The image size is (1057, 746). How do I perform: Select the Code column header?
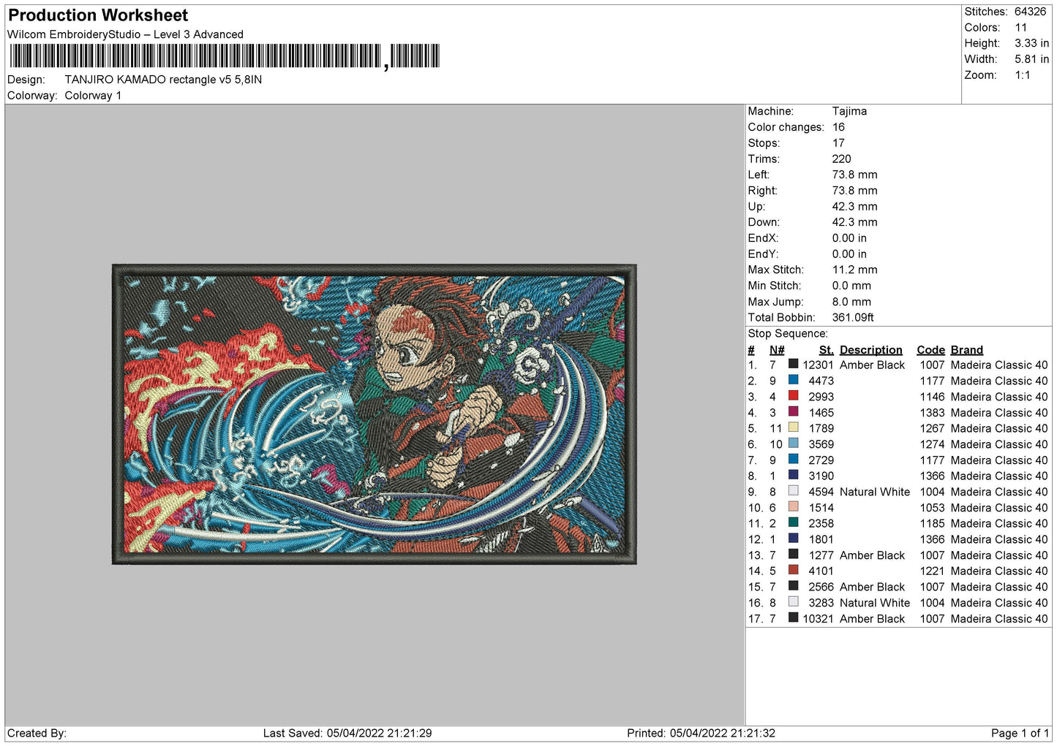pyautogui.click(x=930, y=350)
